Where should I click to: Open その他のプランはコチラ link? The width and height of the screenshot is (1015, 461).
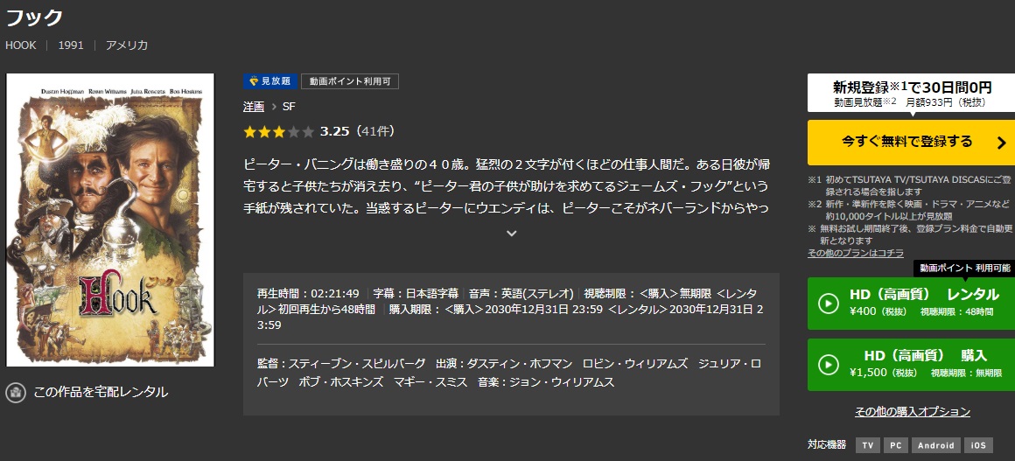[856, 253]
